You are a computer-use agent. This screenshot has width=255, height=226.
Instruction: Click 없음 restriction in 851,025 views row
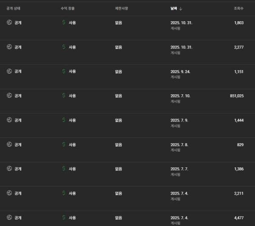click(119, 96)
